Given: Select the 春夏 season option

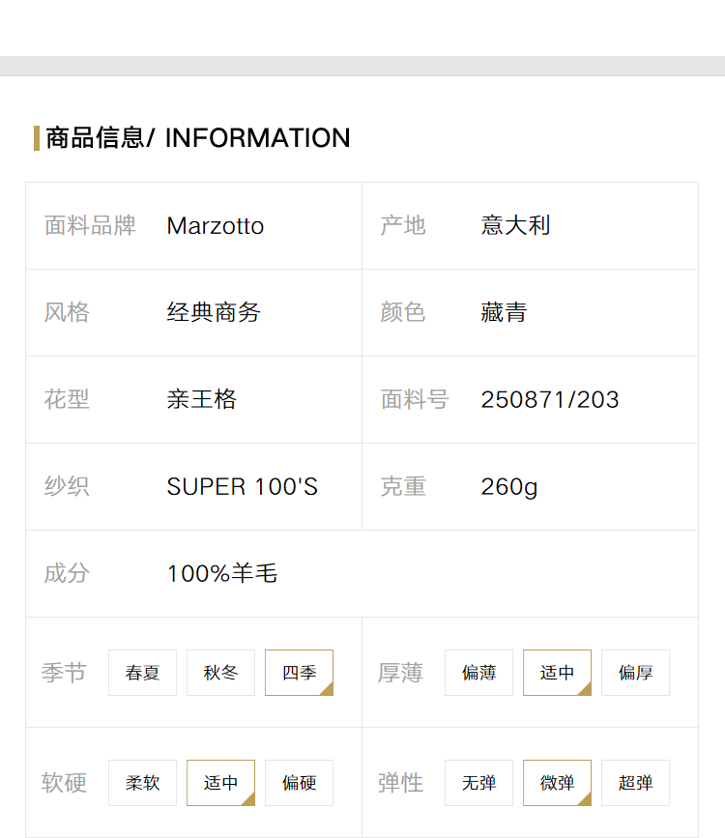Looking at the screenshot, I should point(142,673).
